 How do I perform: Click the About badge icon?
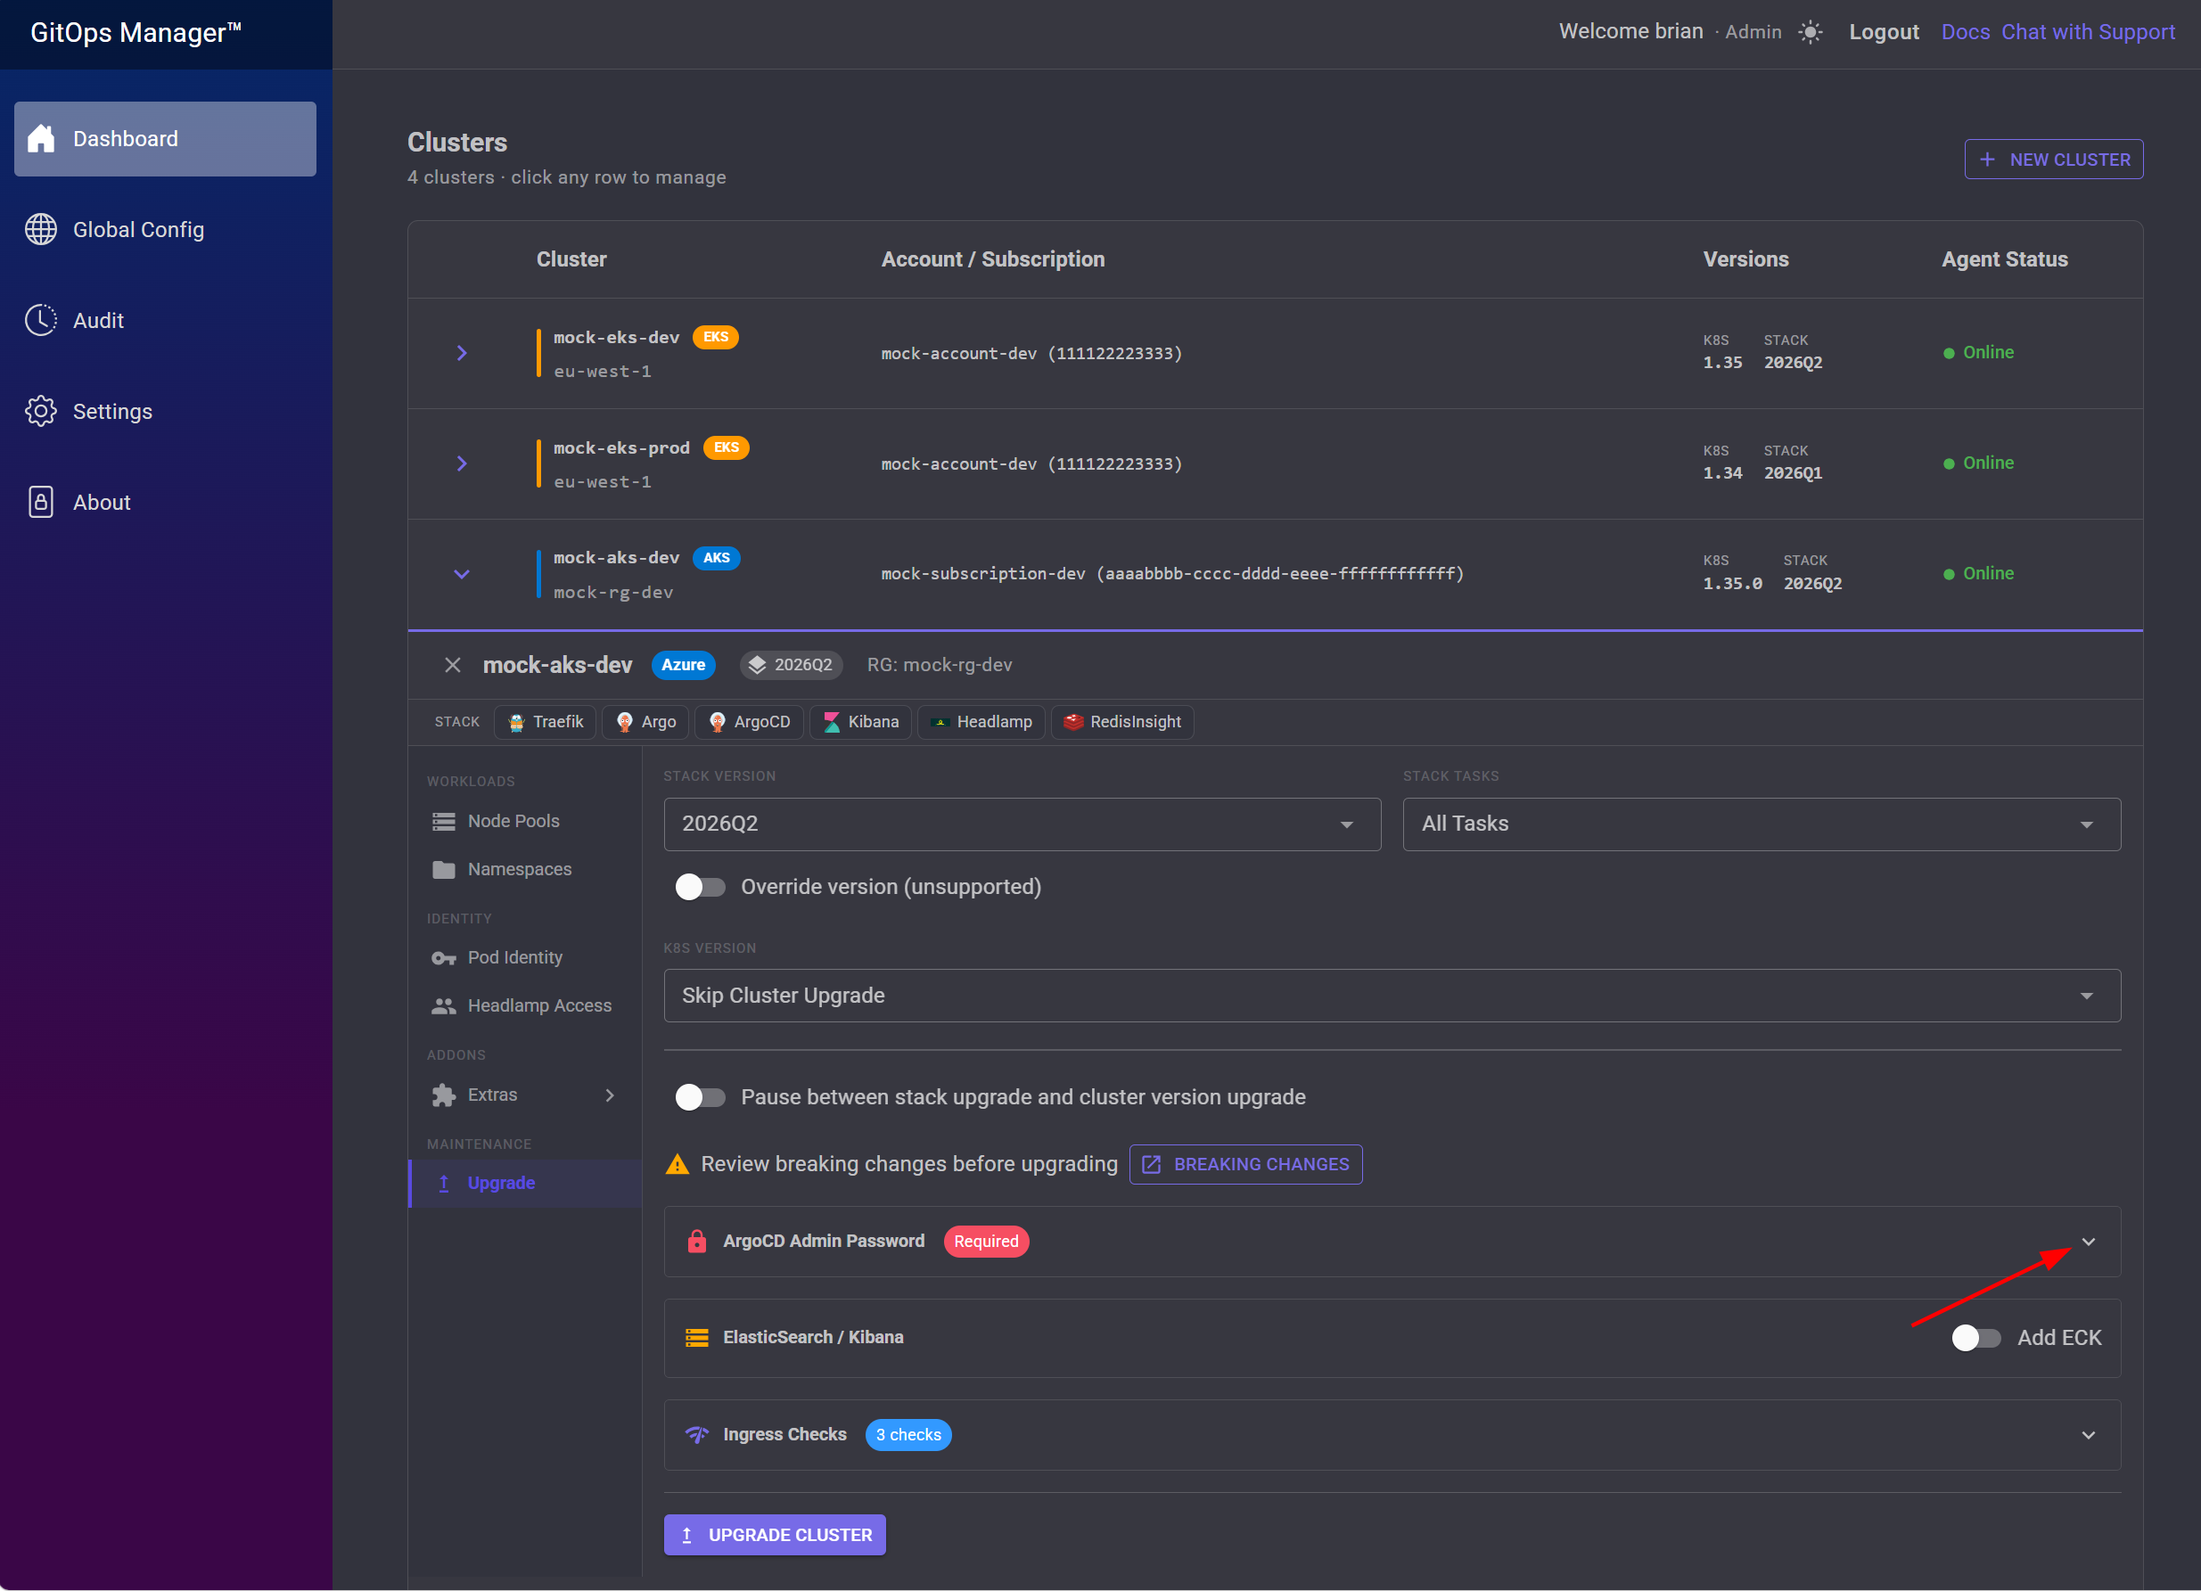coord(41,503)
